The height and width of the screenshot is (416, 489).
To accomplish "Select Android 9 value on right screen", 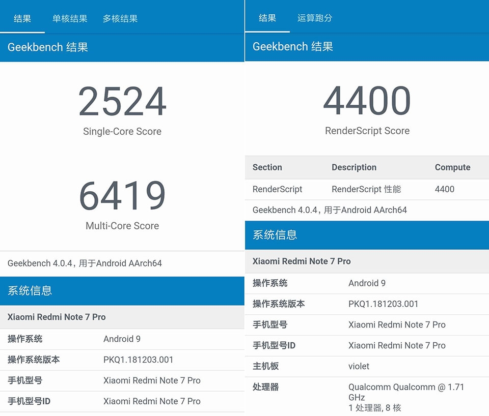I will click(x=367, y=283).
